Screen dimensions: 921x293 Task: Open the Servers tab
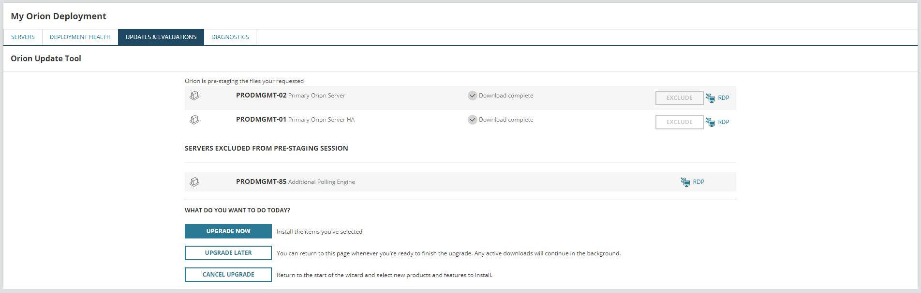click(x=23, y=37)
